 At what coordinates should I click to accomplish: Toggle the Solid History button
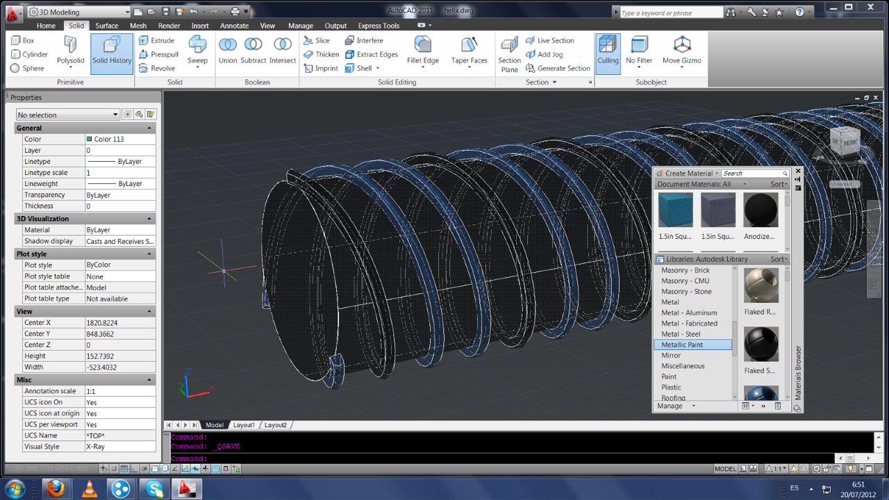(112, 53)
